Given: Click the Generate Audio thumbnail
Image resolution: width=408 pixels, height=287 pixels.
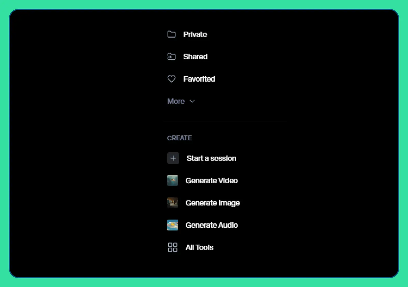Looking at the screenshot, I should (x=172, y=225).
